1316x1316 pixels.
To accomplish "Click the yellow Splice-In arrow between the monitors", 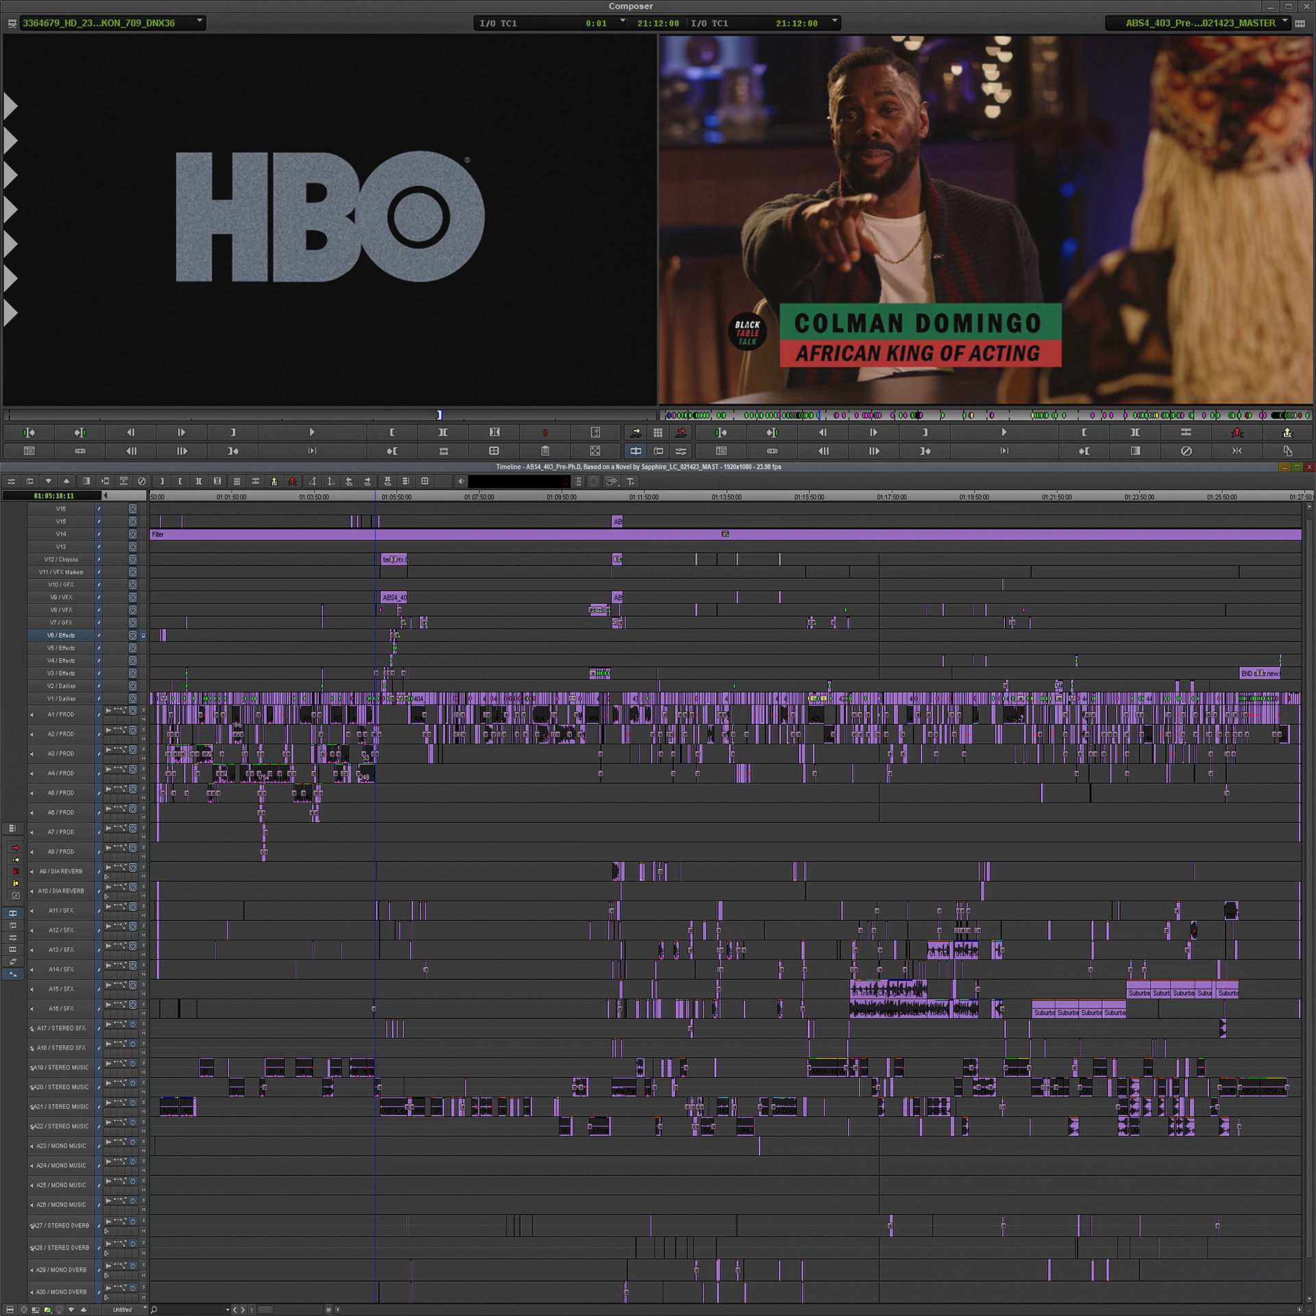I will pos(635,432).
